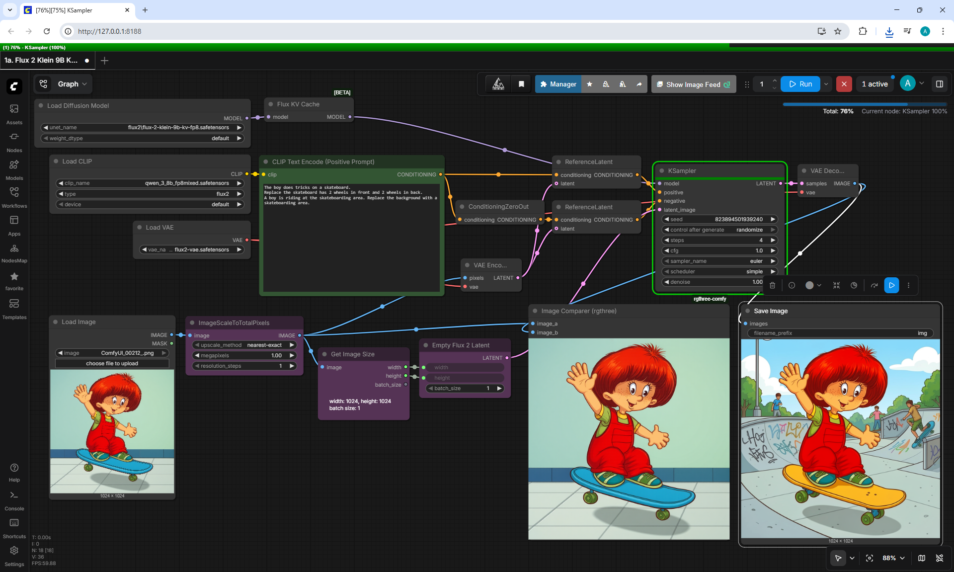Click the fit view icon
The image size is (954, 572).
(870, 558)
